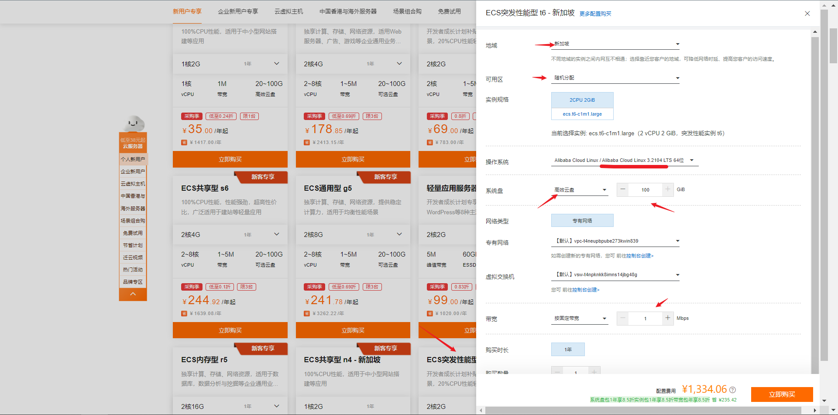Open the 更多配置购买 link
838x415 pixels.
coord(595,14)
